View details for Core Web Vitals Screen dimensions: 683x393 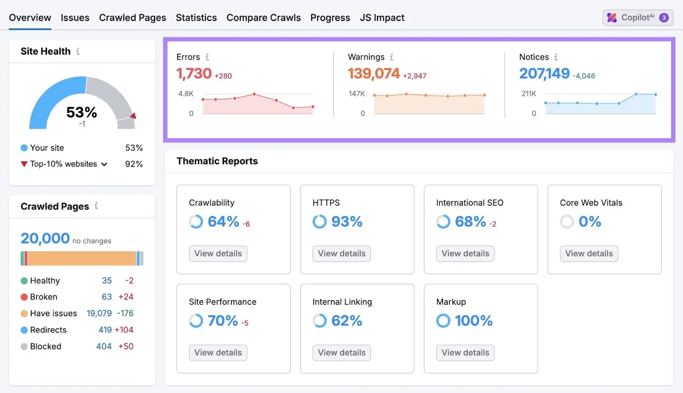[589, 253]
